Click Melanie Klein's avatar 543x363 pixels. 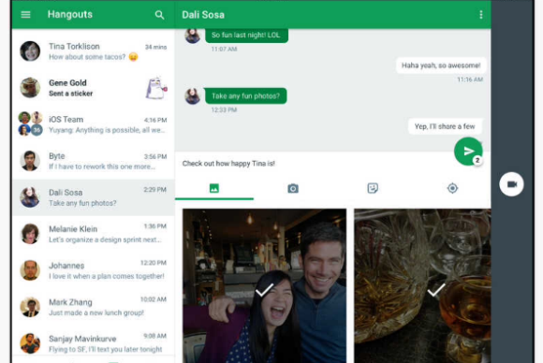[x=30, y=234]
